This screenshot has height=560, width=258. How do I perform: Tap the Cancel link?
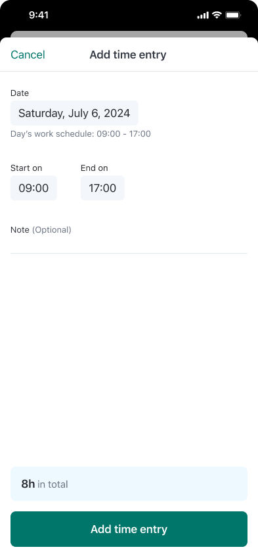tap(28, 55)
